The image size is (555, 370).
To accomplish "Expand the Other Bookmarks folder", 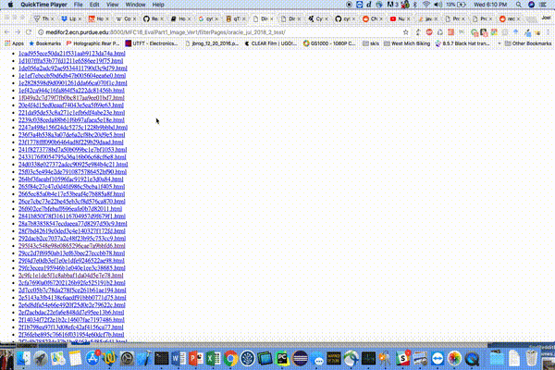I will tap(527, 43).
